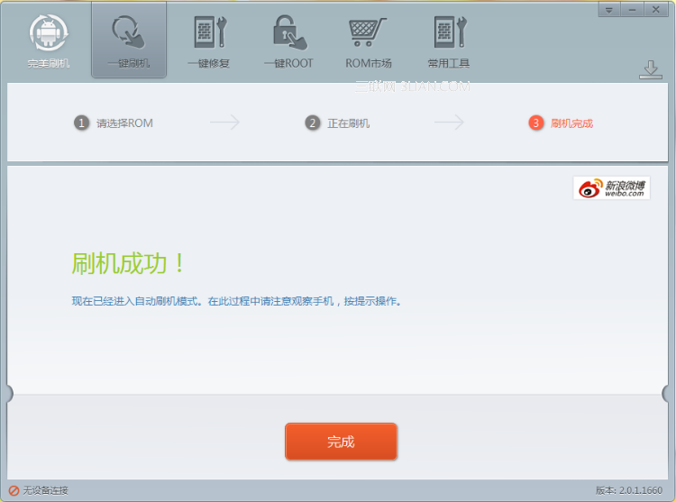Open the 一键修复 repair tab
This screenshot has width=676, height=502.
(209, 41)
